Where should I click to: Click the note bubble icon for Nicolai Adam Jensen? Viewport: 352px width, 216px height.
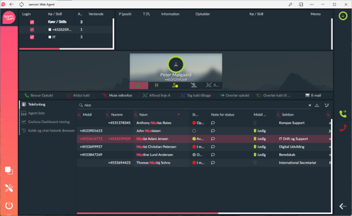pos(213,139)
